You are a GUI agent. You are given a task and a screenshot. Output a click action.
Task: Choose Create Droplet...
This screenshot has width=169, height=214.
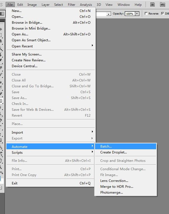125,152
